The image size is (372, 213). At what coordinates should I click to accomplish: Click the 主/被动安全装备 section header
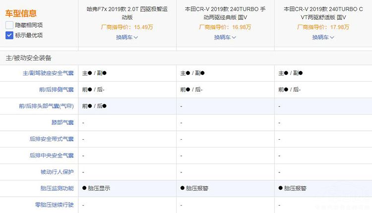click(29, 58)
